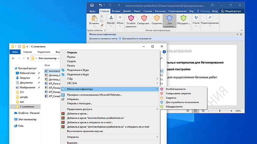The width and height of the screenshot is (257, 144).
Task: Click the Paste (Вставить) clipboard icon
Action: tap(94, 18)
